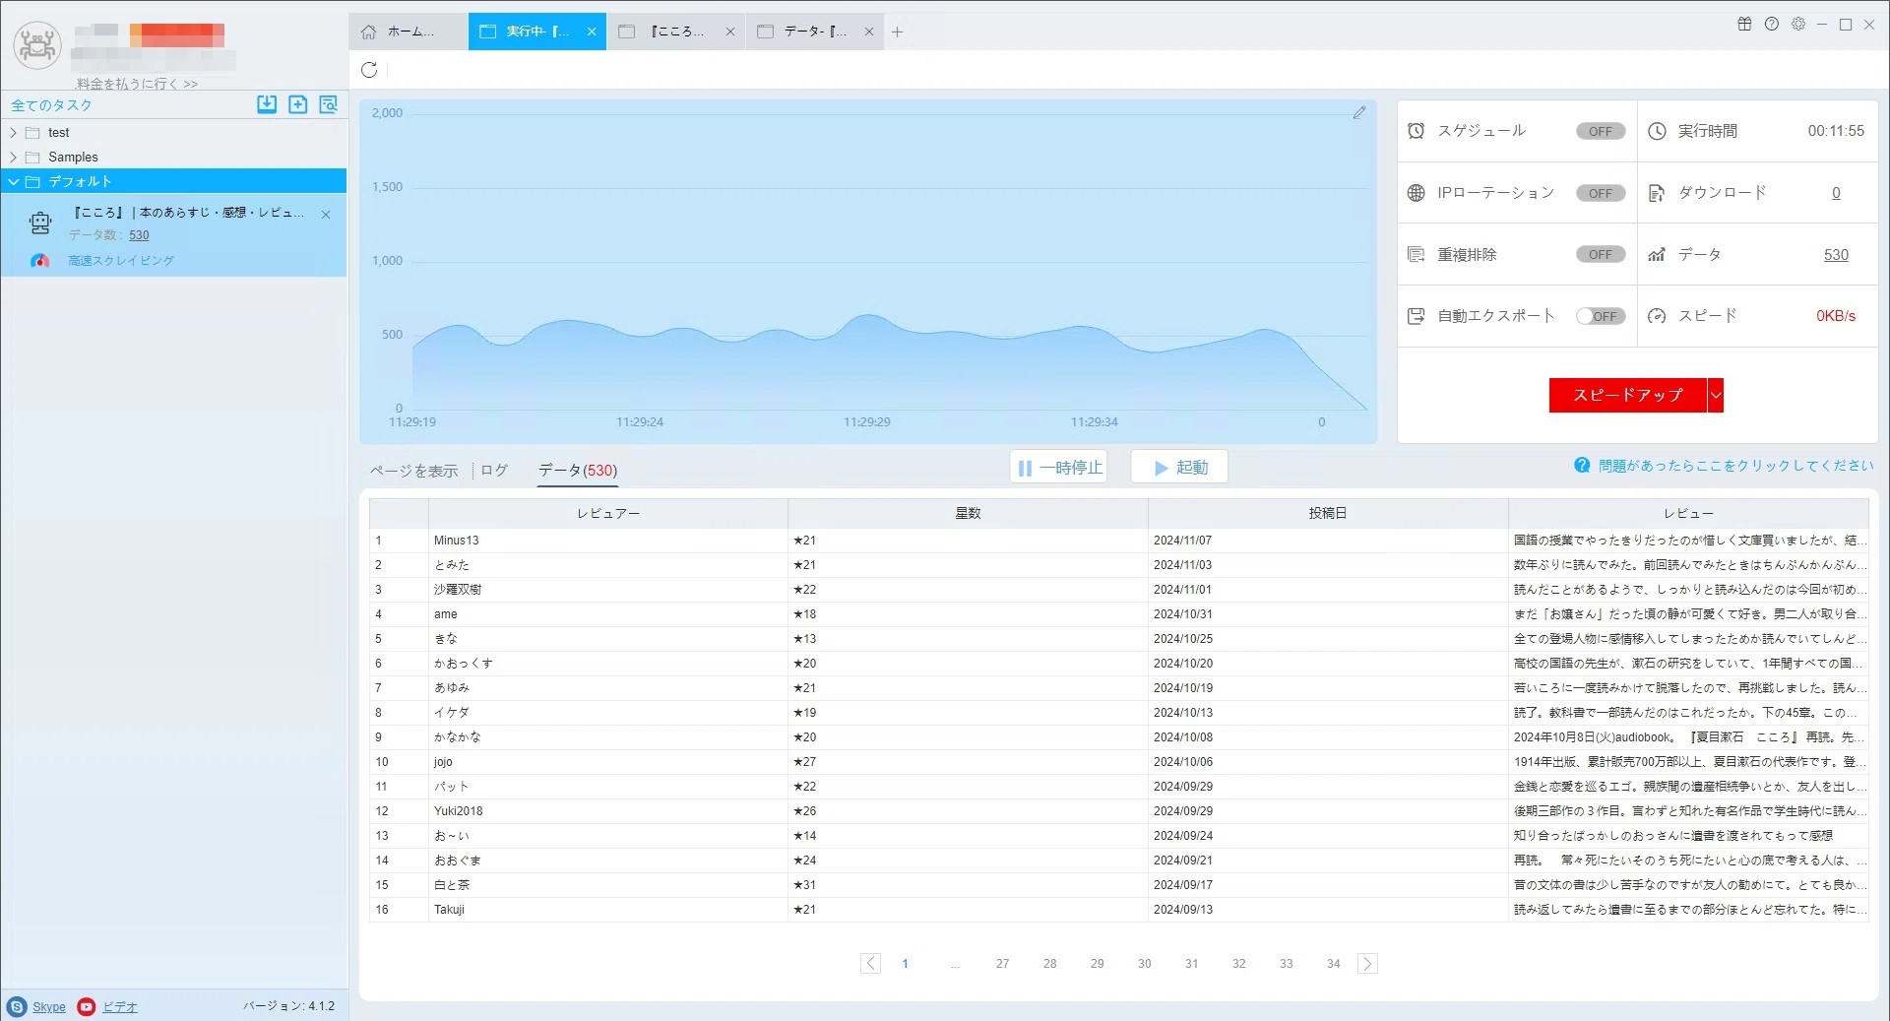Click the refresh icon below the tabs
Screen dimensions: 1890x1021
point(369,70)
